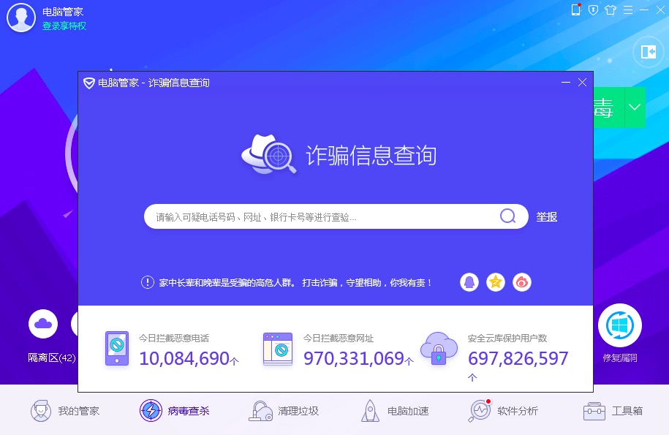The height and width of the screenshot is (435, 669).
Task: Click the 举报 report link
Action: coord(546,216)
